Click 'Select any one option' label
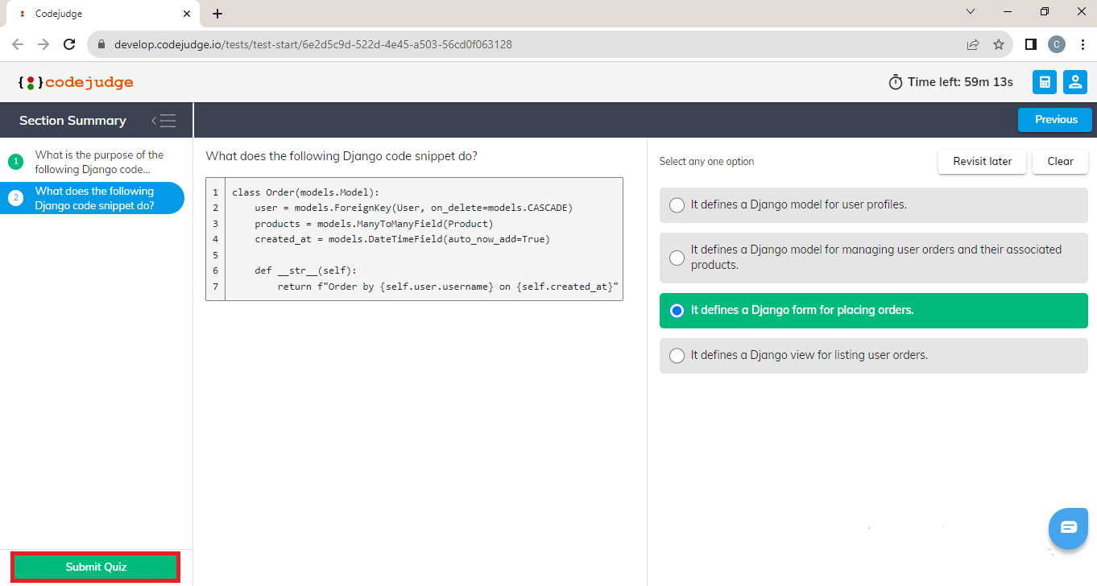This screenshot has width=1097, height=586. 706,162
